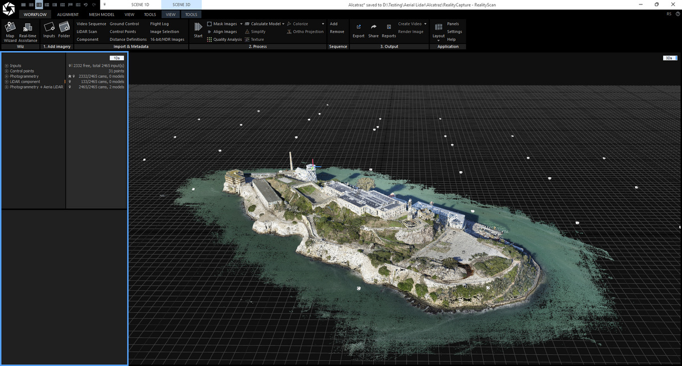682x366 pixels.
Task: Click the RealityScan logo application button
Action: 8,9
